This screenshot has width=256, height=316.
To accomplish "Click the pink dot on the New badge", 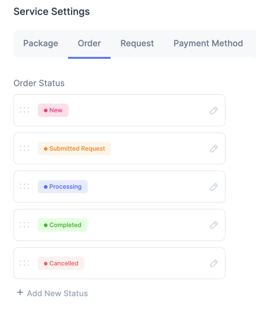I will click(46, 110).
